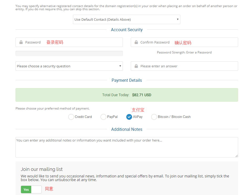The image size is (246, 195).
Task: Open the Use Default Contact dropdown
Action: coord(127,19)
